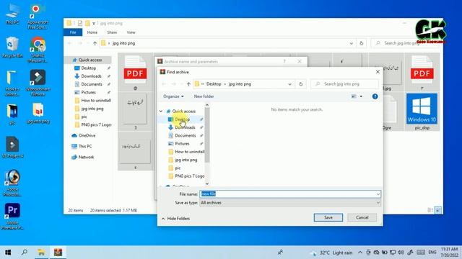
Task: Open the Recycle Bin desktop icon
Action: click(12, 47)
